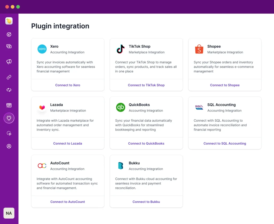Open the megaphone campaigns icon
The width and height of the screenshot is (274, 224).
click(x=9, y=61)
